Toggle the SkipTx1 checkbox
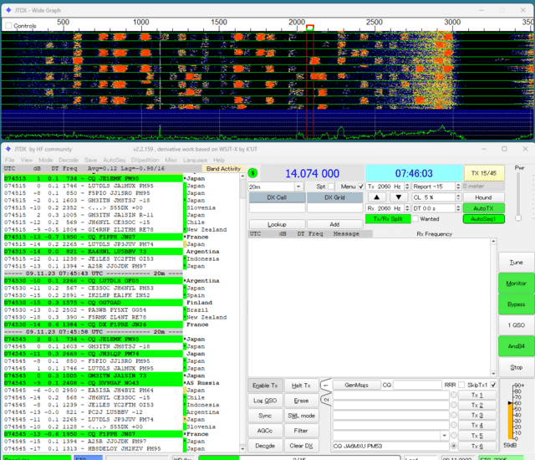Viewport: 535px width, 460px height. click(493, 385)
